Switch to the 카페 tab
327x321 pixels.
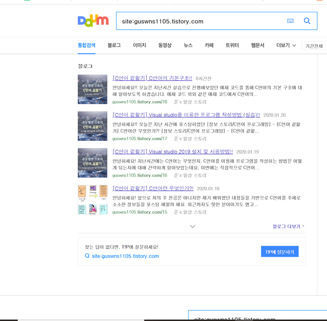[209, 45]
